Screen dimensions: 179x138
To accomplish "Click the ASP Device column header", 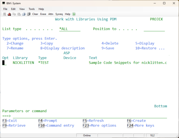I will 70,56.
